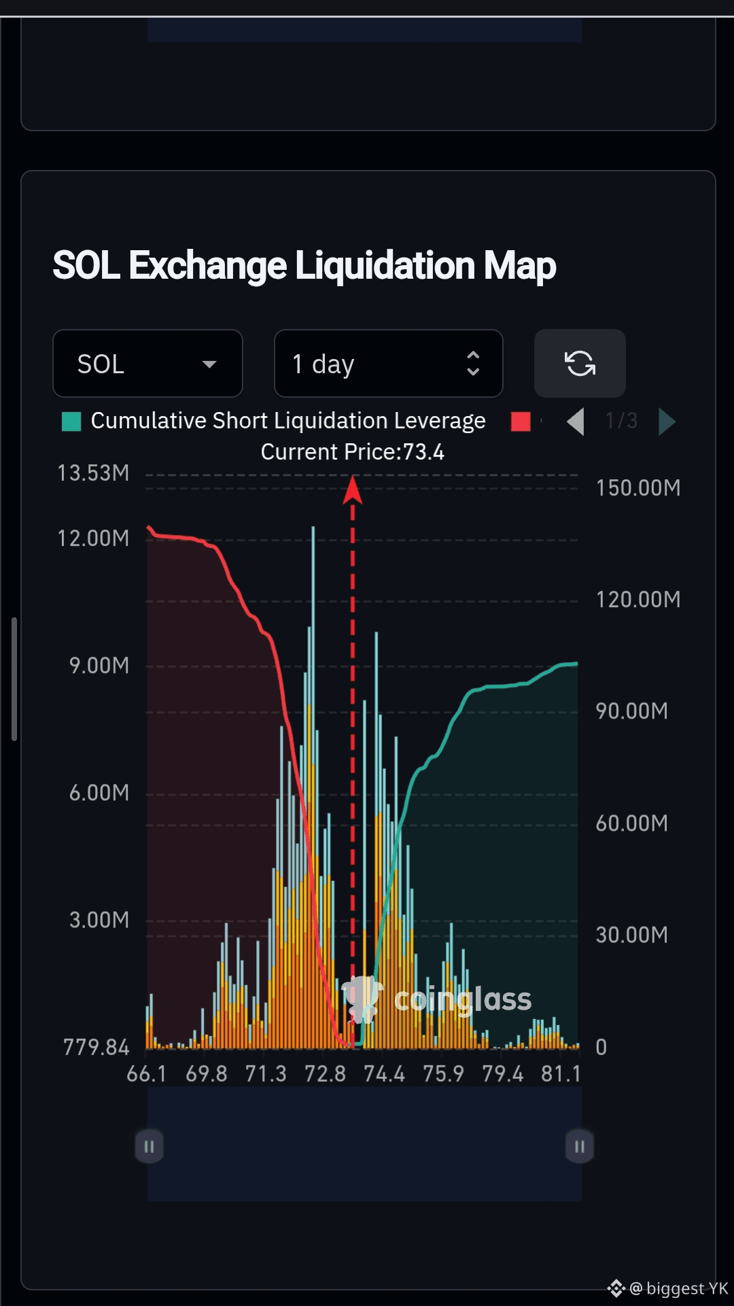This screenshot has width=734, height=1306.
Task: Click the SOL Exchange Liquidation Map title
Action: [304, 265]
